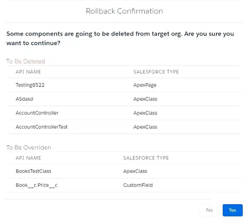
Task: Click API NAME header in To Be Deleted table
Action: point(28,72)
